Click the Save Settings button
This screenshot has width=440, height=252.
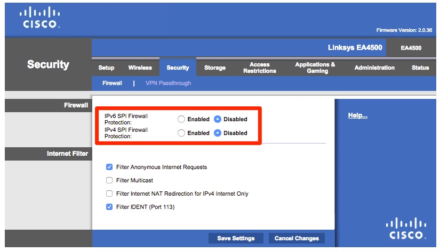[236, 238]
